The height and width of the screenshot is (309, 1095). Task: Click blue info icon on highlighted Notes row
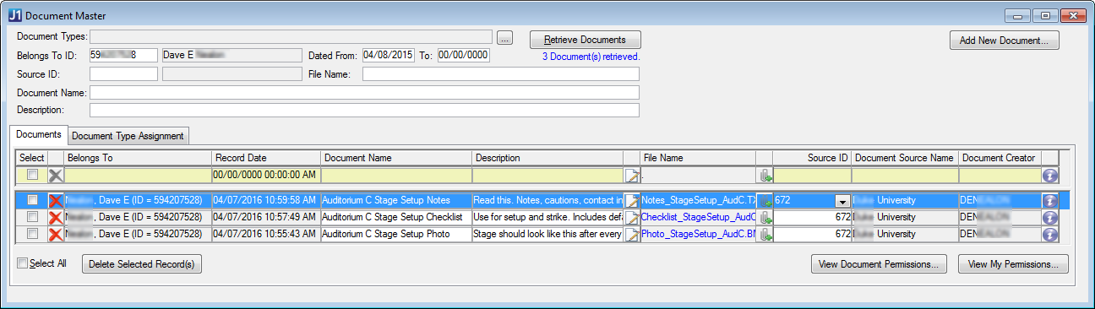1050,201
